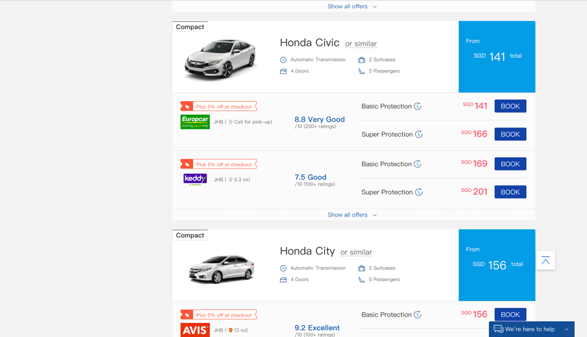Click the Europcar supplier logo
Screen dimensions: 587x337
point(195,122)
